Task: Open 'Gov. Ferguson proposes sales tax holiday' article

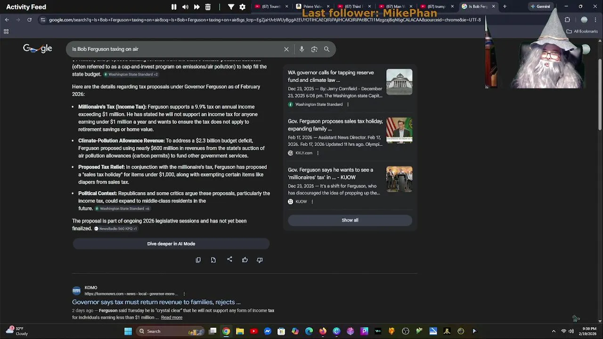Action: point(335,125)
